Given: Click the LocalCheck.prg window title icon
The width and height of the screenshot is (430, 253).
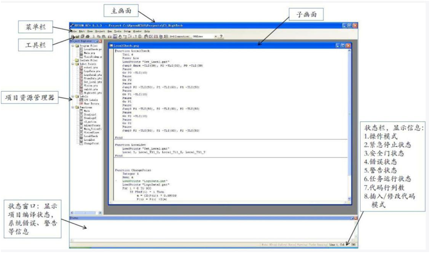Looking at the screenshot, I should pos(111,45).
